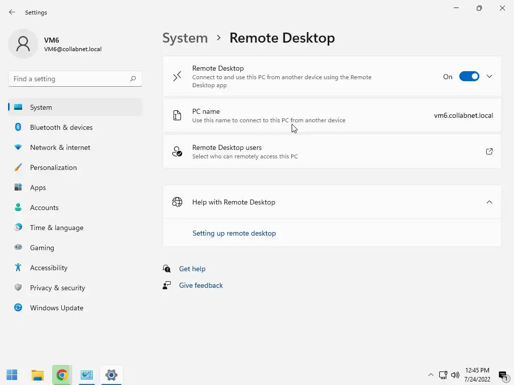Click the Bluetooth & devices sidebar icon

(x=18, y=127)
